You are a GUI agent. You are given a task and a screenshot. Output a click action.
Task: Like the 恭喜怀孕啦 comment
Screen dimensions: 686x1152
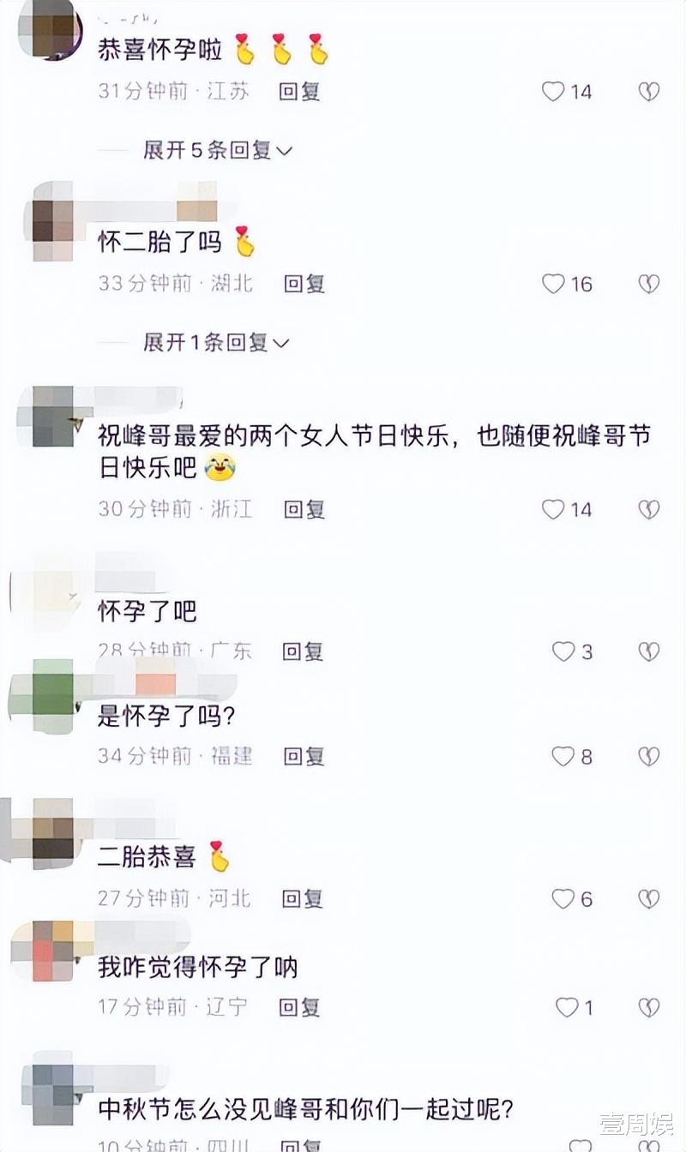pos(553,91)
